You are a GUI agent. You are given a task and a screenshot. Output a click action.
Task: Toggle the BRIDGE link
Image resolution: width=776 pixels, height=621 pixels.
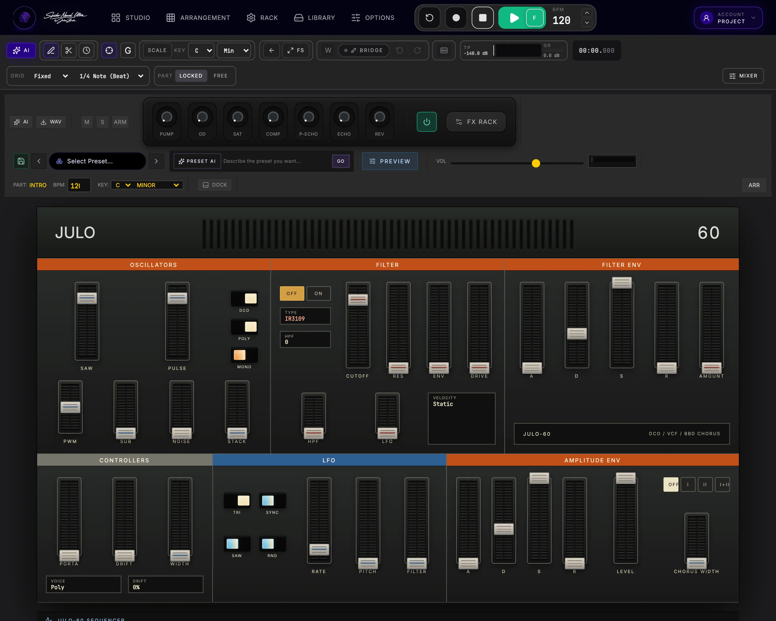tap(364, 50)
